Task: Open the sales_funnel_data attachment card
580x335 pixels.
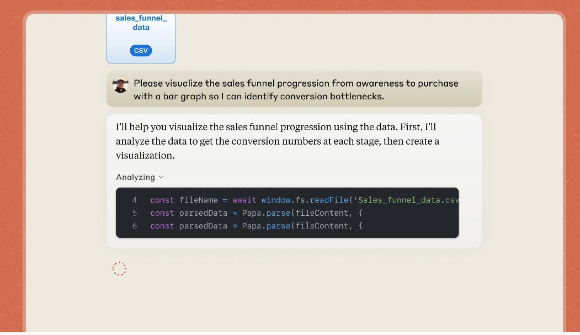Action: point(141,39)
